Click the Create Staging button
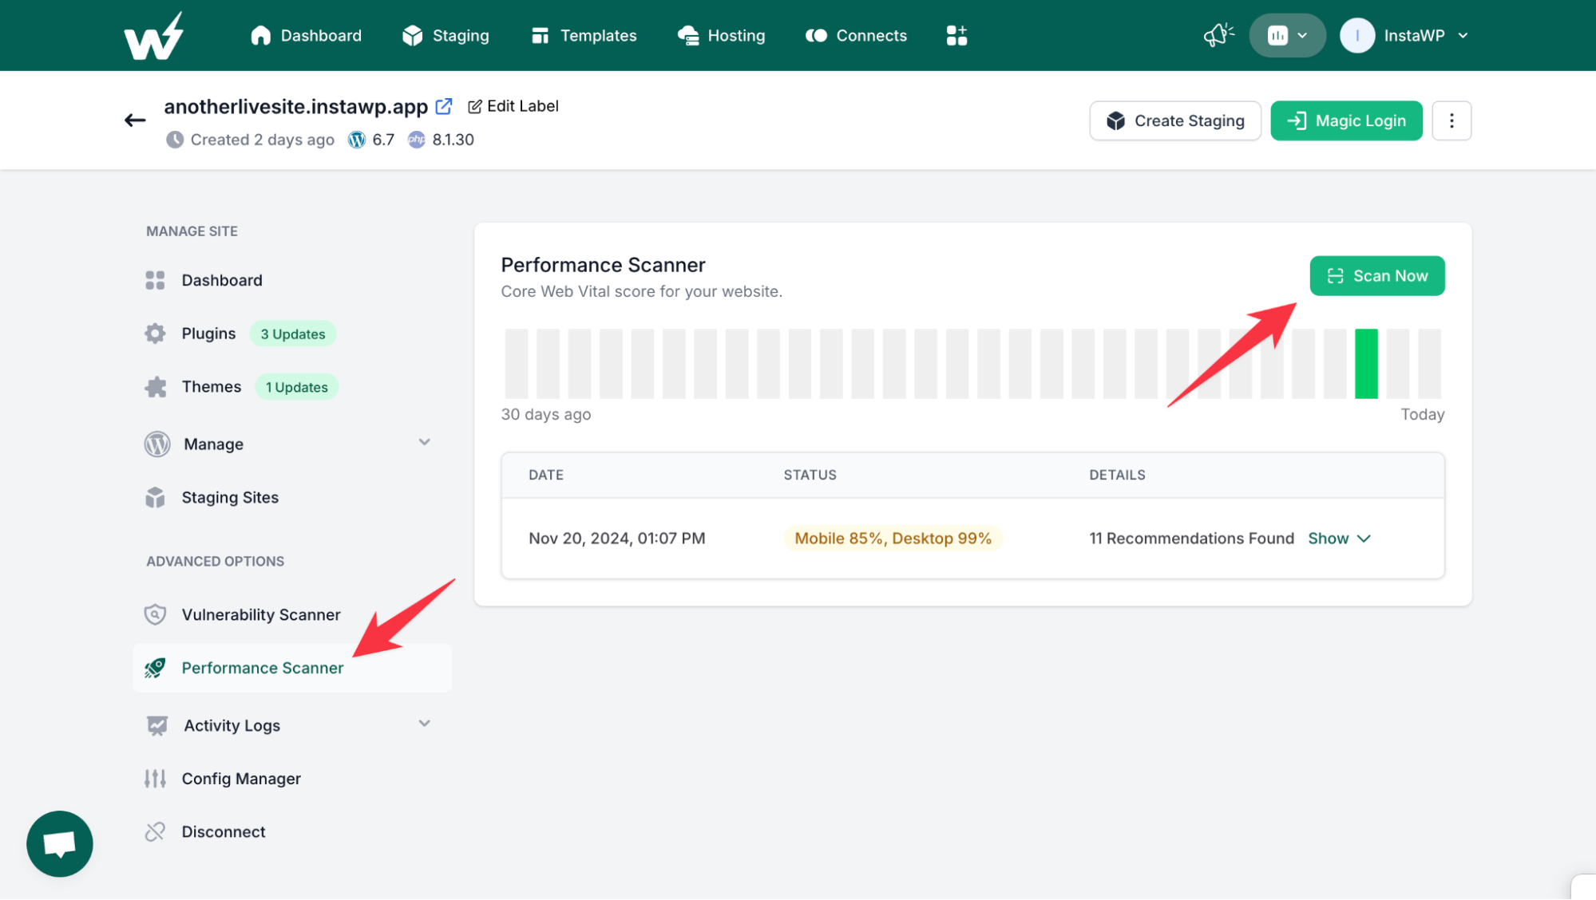The height and width of the screenshot is (900, 1596). pyautogui.click(x=1174, y=120)
